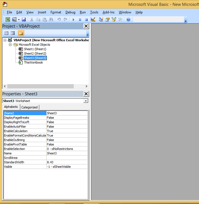The height and width of the screenshot is (204, 199).
Task: Open Visual Basic Help question icon
Action: point(128,20)
